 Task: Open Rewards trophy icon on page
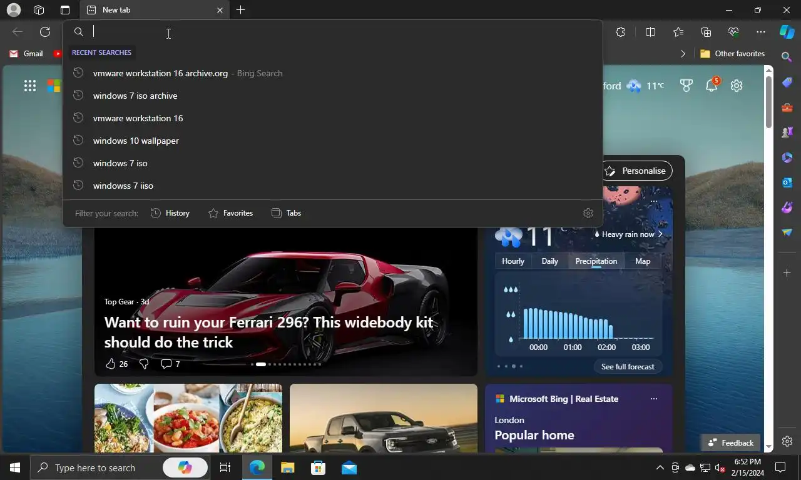tap(686, 86)
